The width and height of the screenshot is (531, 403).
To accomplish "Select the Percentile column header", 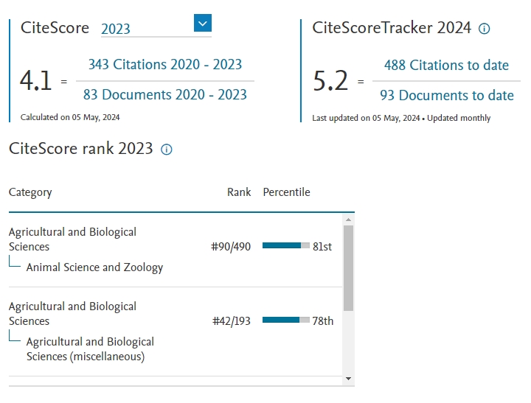I will [x=286, y=192].
